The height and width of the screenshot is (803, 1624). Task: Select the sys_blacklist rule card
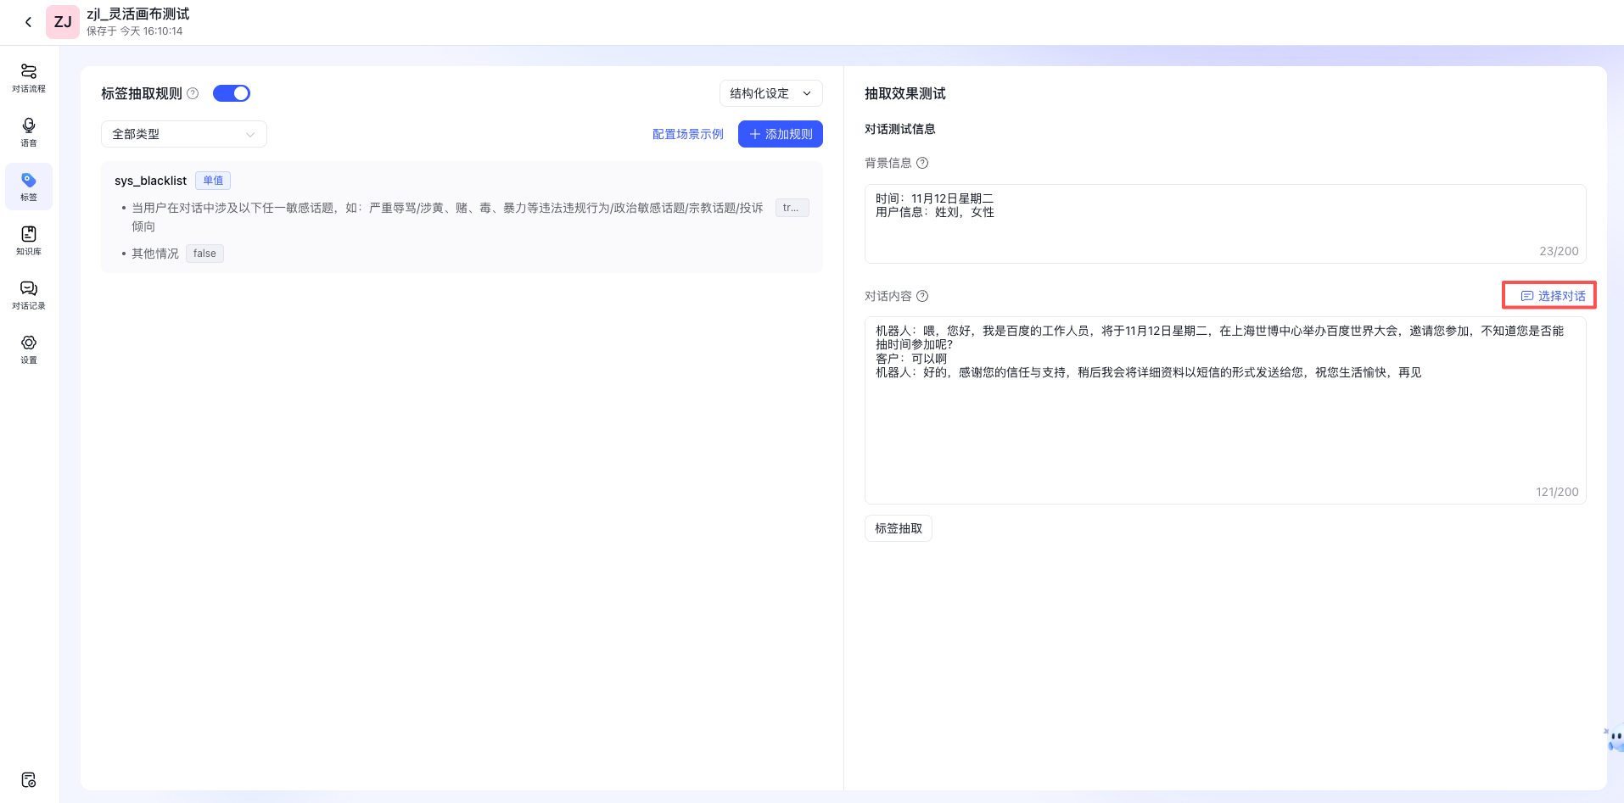coord(461,217)
